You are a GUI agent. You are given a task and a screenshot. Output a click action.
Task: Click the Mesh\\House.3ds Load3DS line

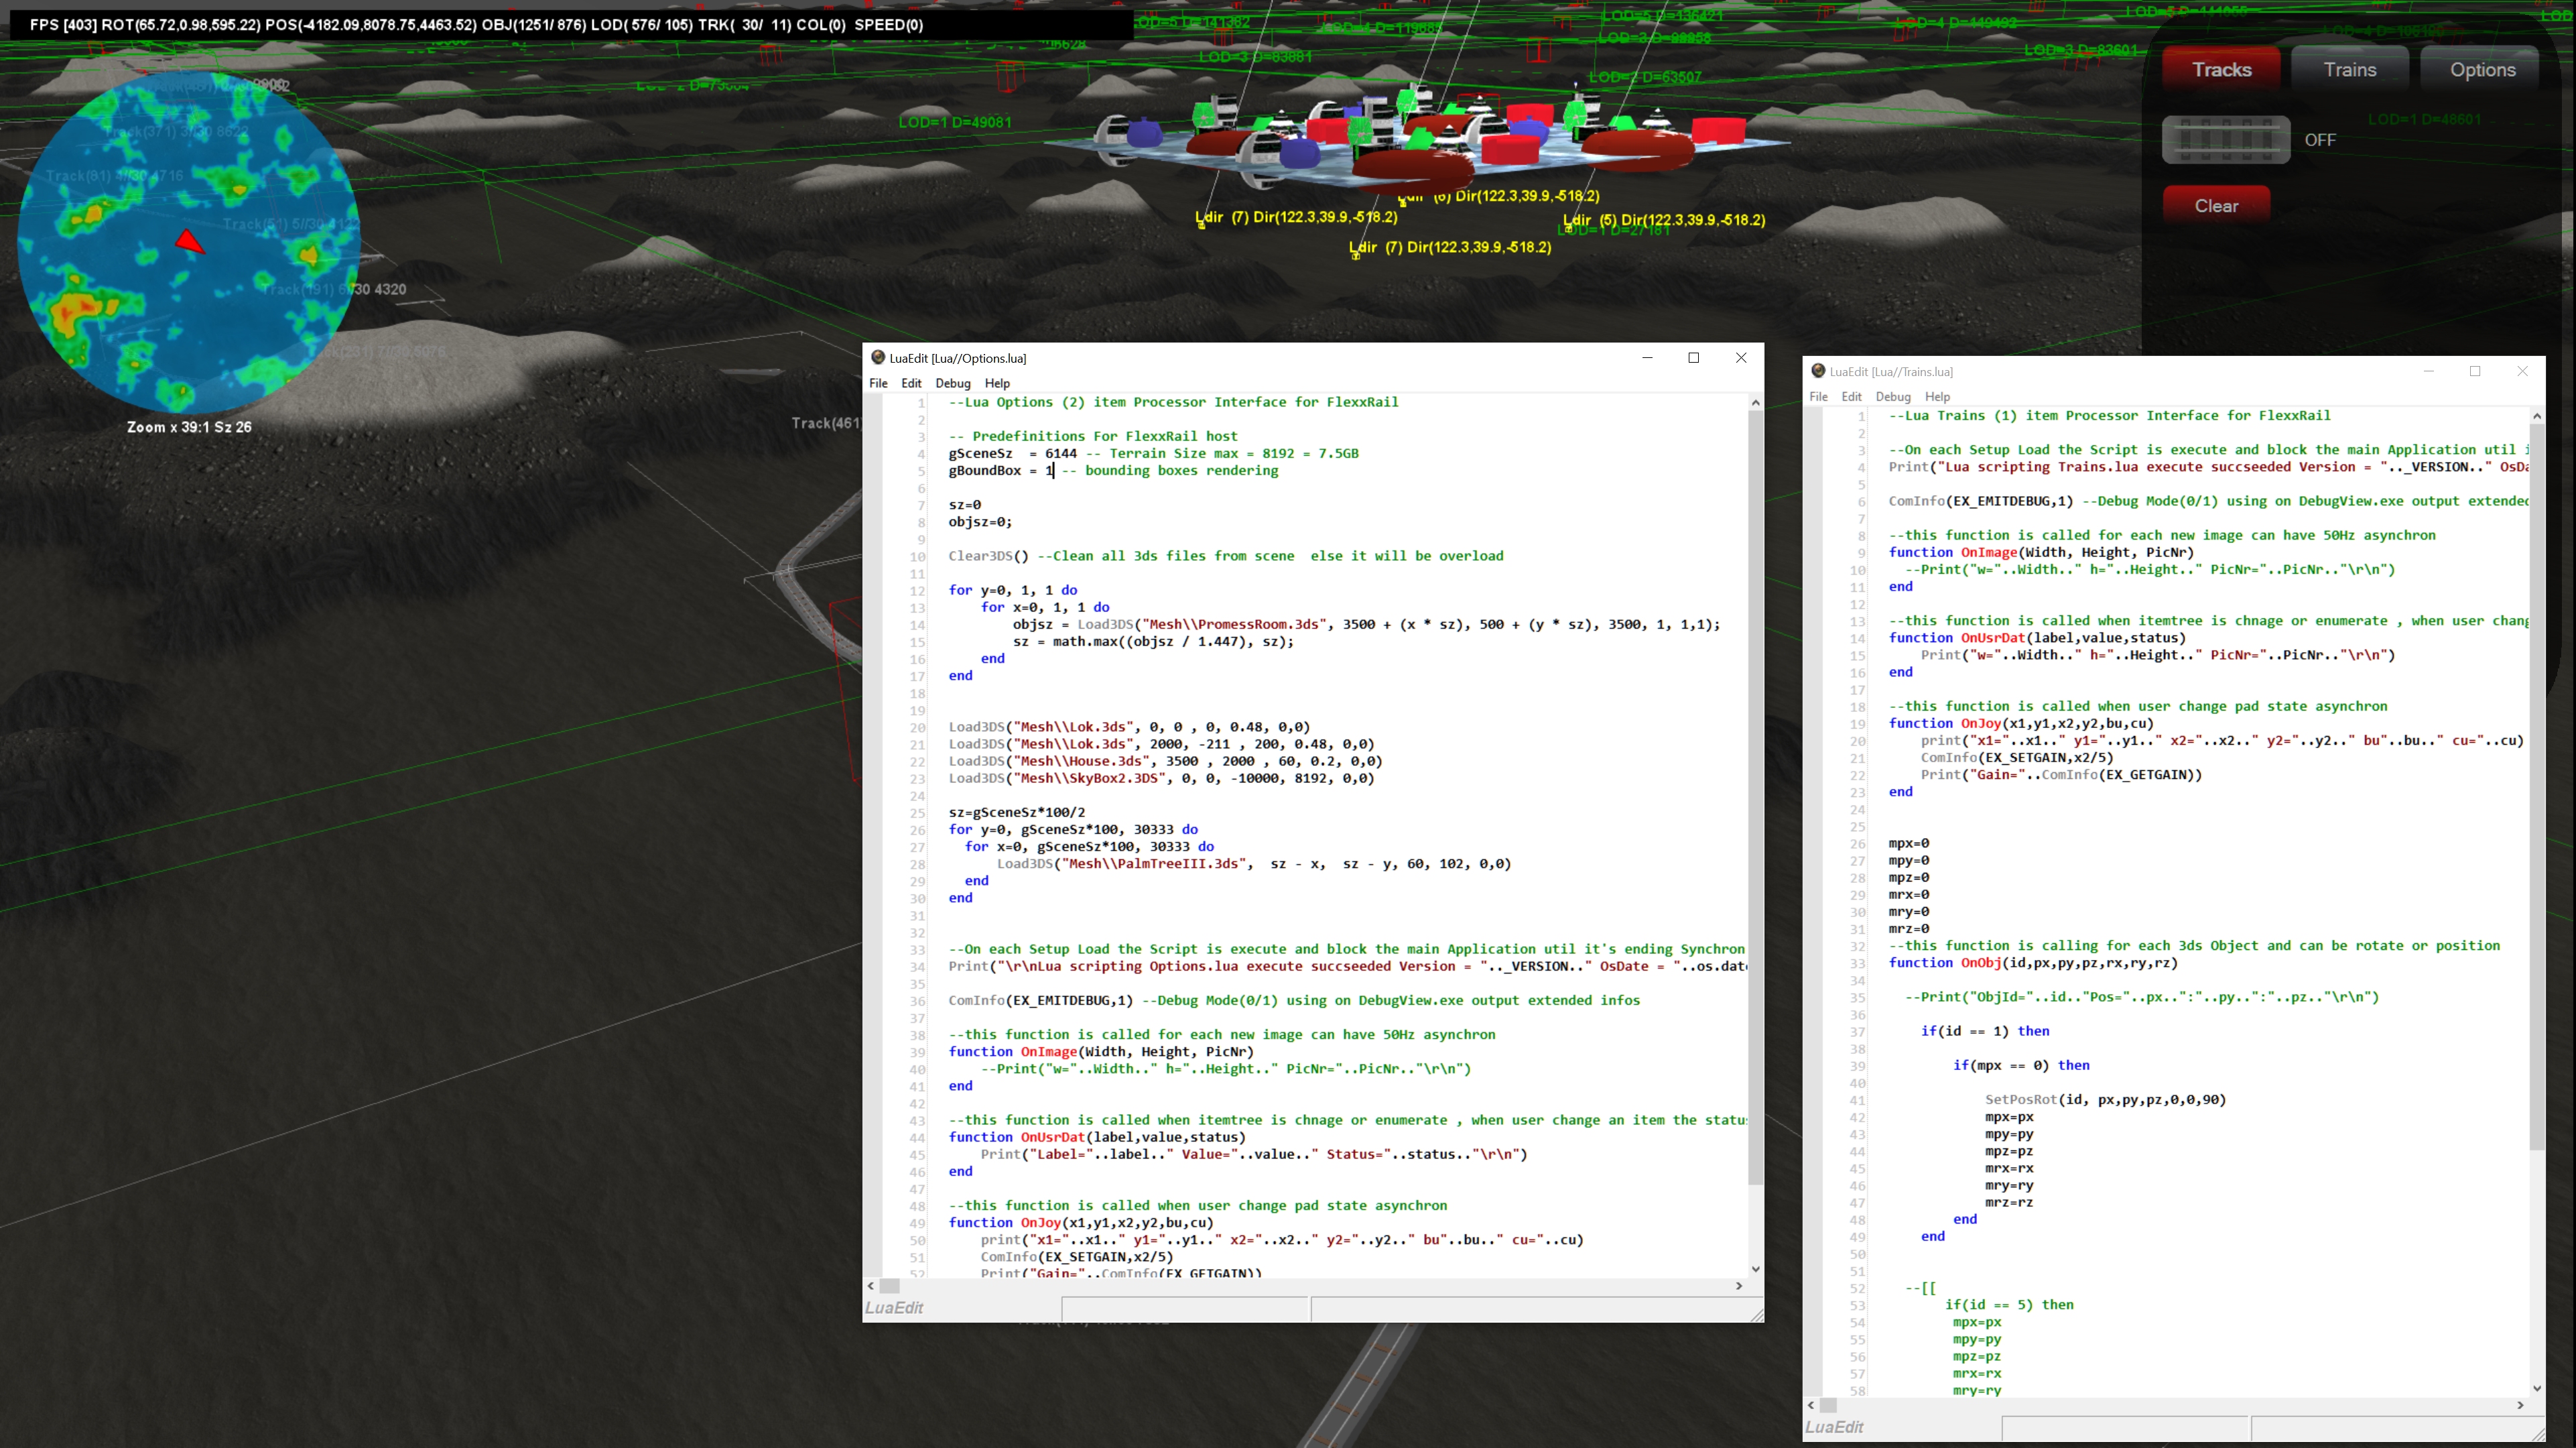(x=1165, y=760)
